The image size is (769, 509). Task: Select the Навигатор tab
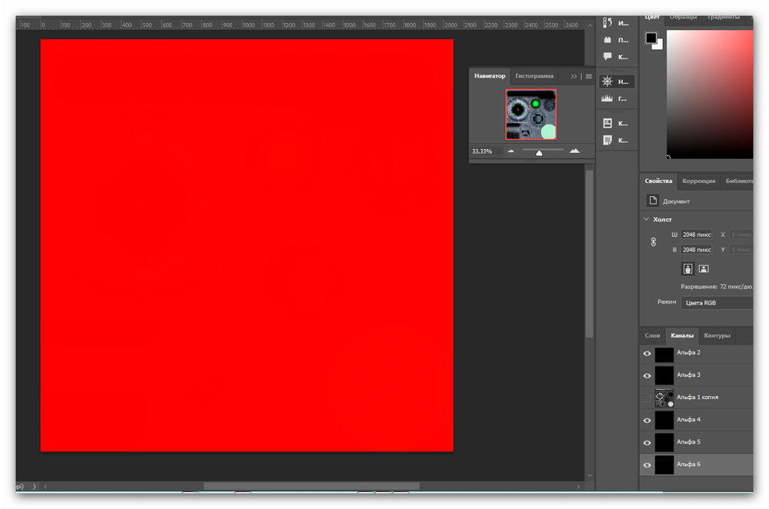pyautogui.click(x=489, y=76)
